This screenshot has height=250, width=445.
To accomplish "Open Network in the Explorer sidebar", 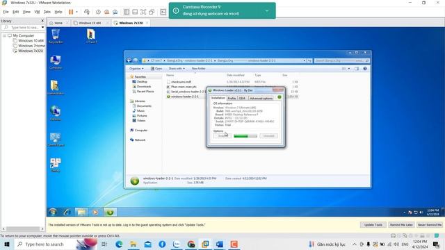I will click(x=138, y=140).
